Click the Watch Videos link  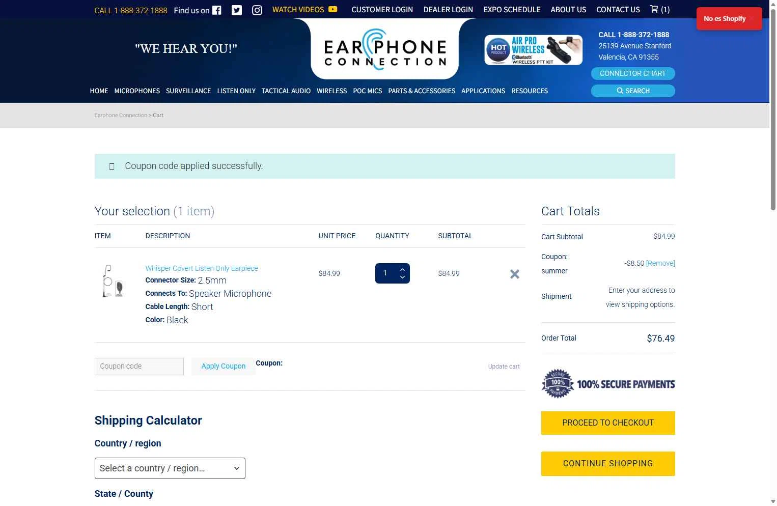(304, 10)
